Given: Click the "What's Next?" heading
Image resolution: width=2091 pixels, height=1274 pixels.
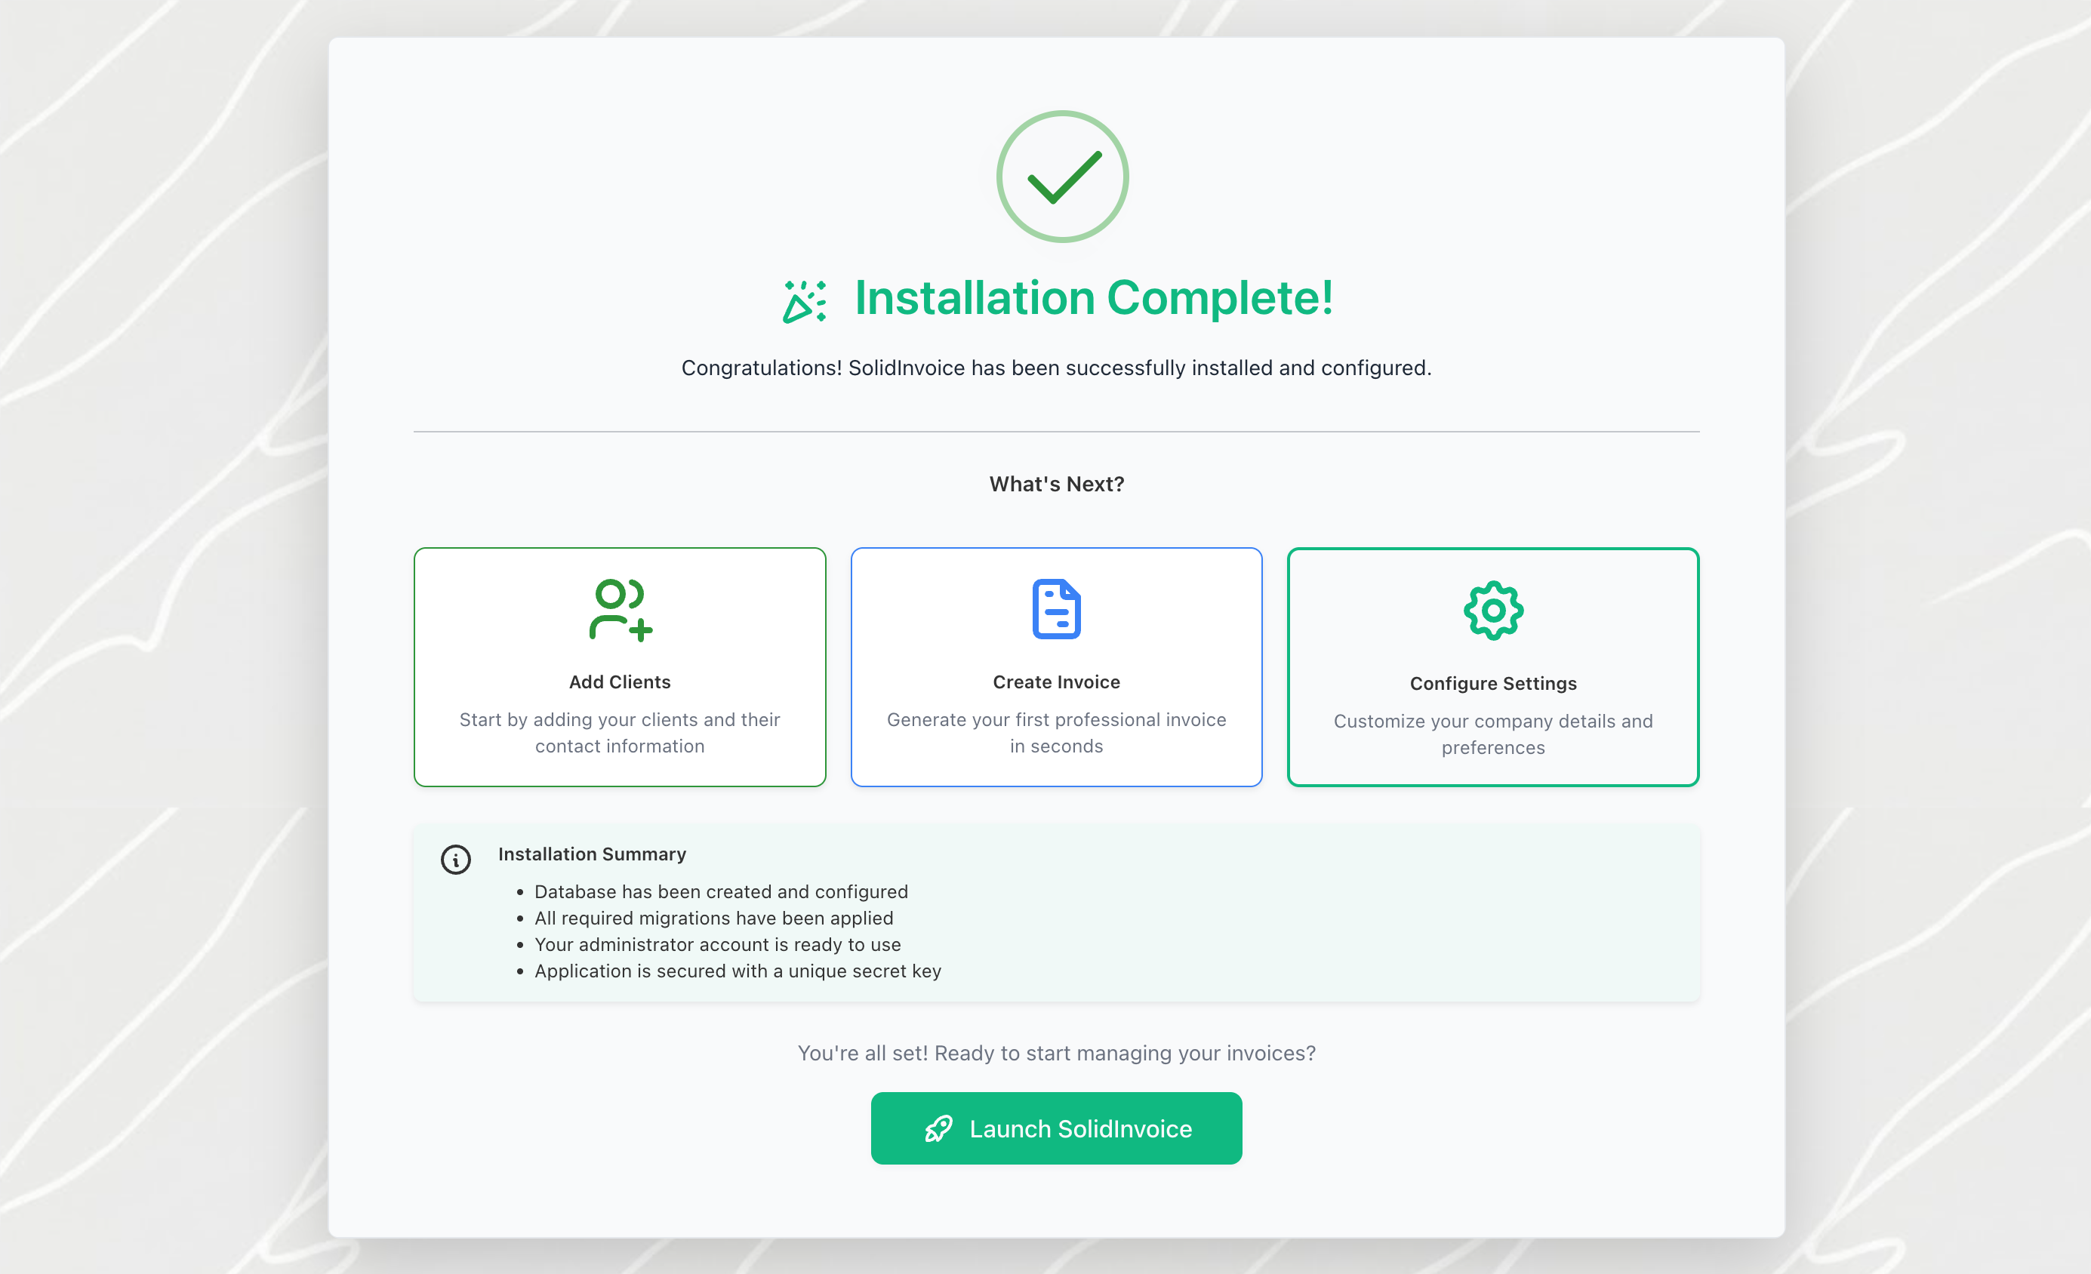Looking at the screenshot, I should tap(1055, 485).
